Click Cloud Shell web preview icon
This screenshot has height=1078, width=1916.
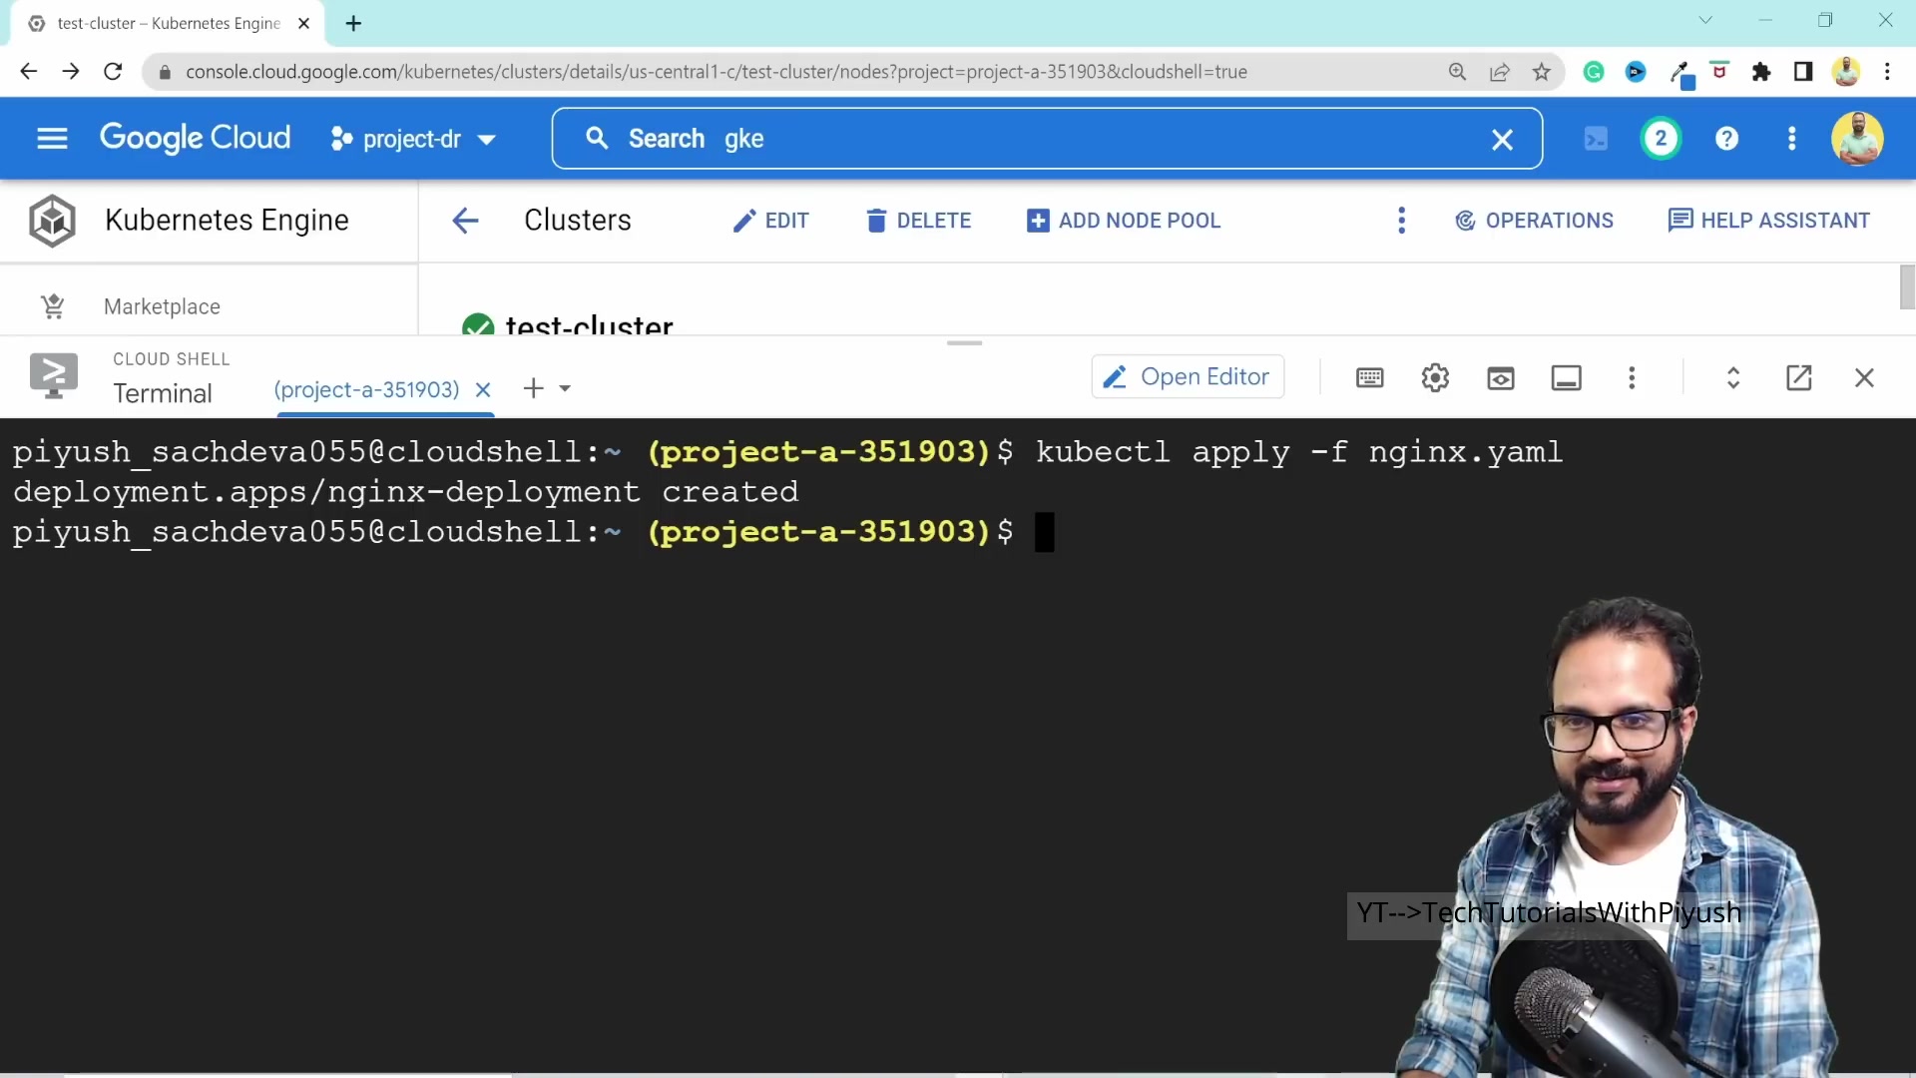(x=1501, y=377)
